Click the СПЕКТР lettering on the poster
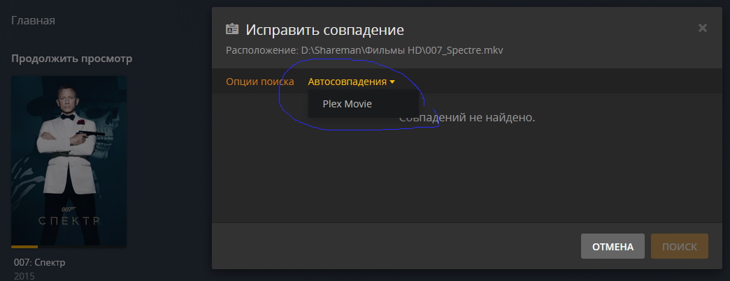 pyautogui.click(x=69, y=220)
